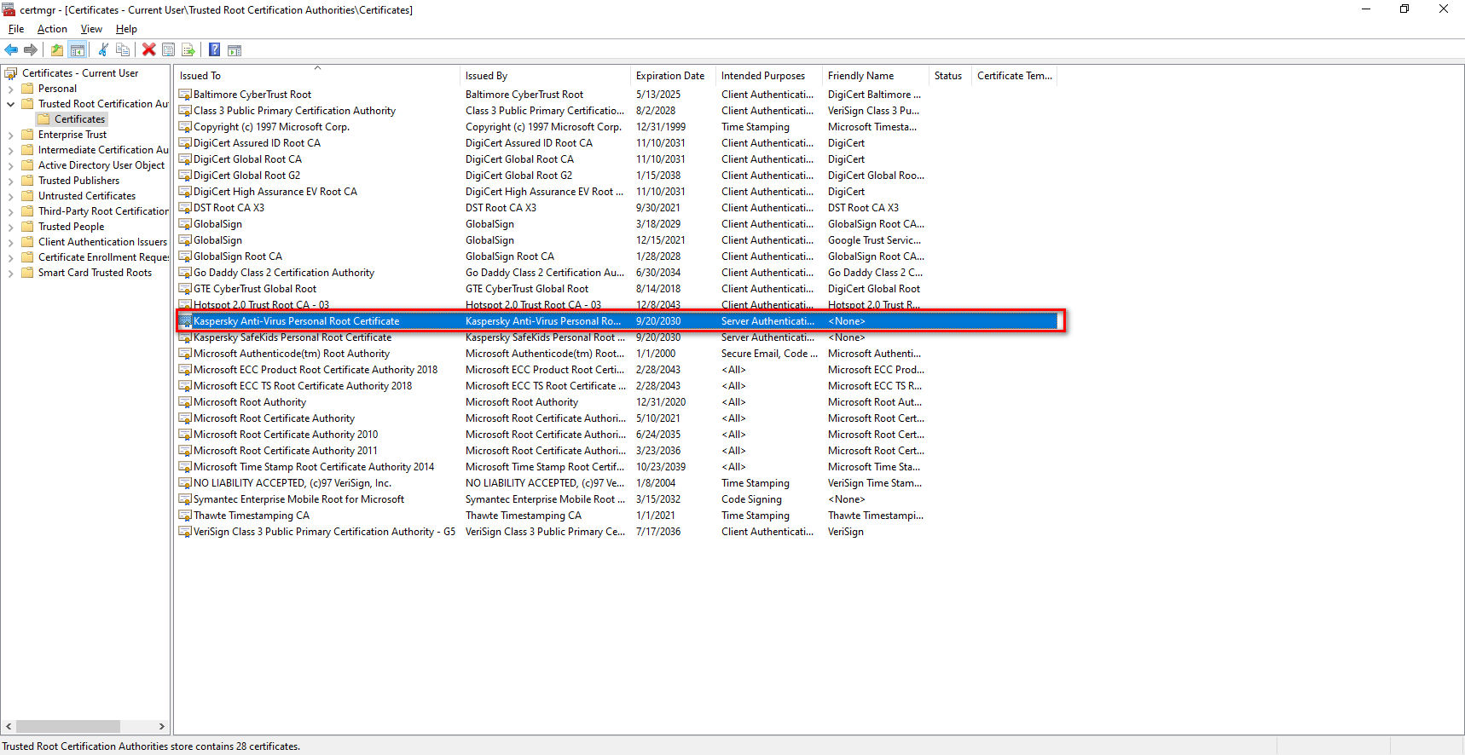Screen dimensions: 1465x755
Task: Sort by the Issued To column header
Action: click(x=317, y=76)
